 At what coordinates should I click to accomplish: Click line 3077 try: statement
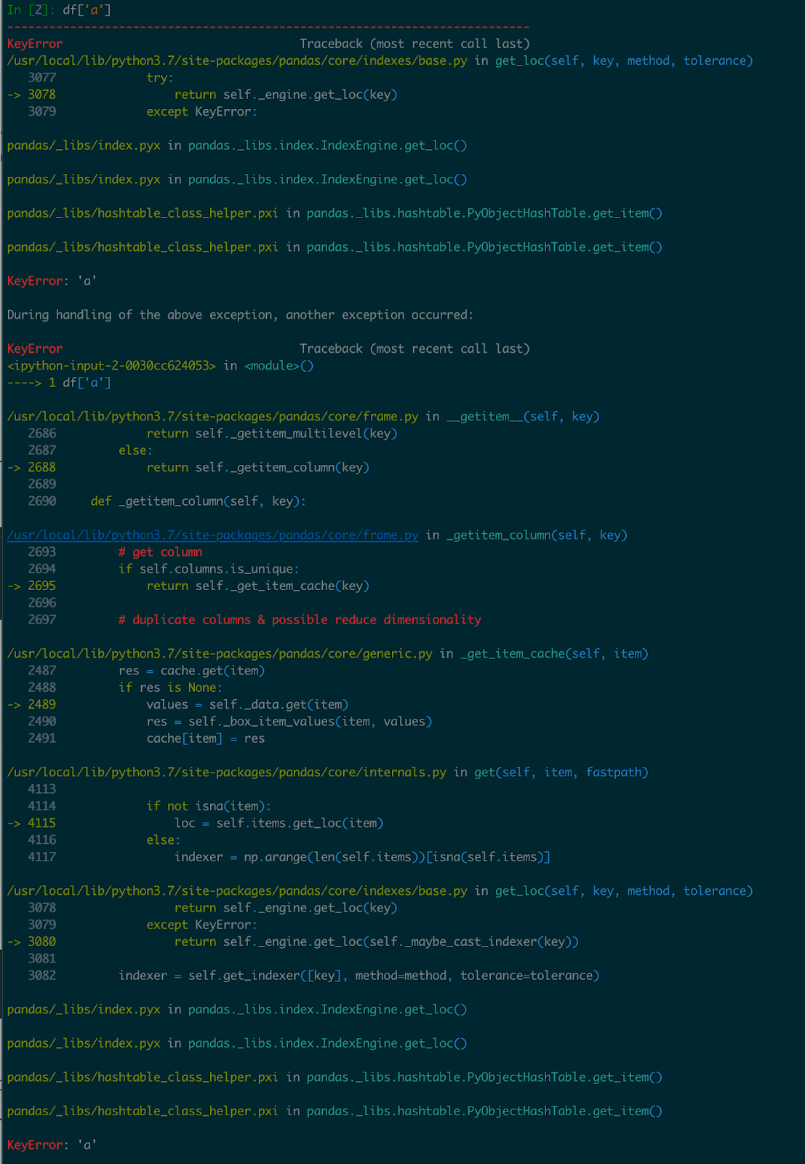(100, 78)
